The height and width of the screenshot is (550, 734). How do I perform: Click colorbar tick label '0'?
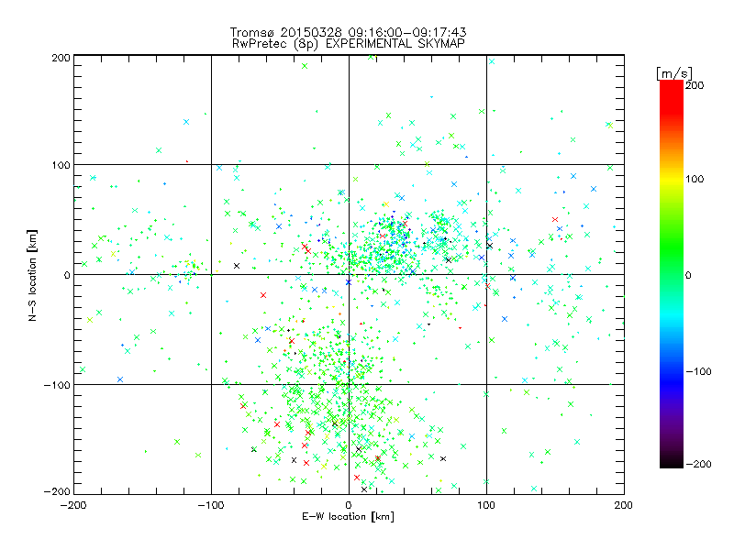pos(688,276)
